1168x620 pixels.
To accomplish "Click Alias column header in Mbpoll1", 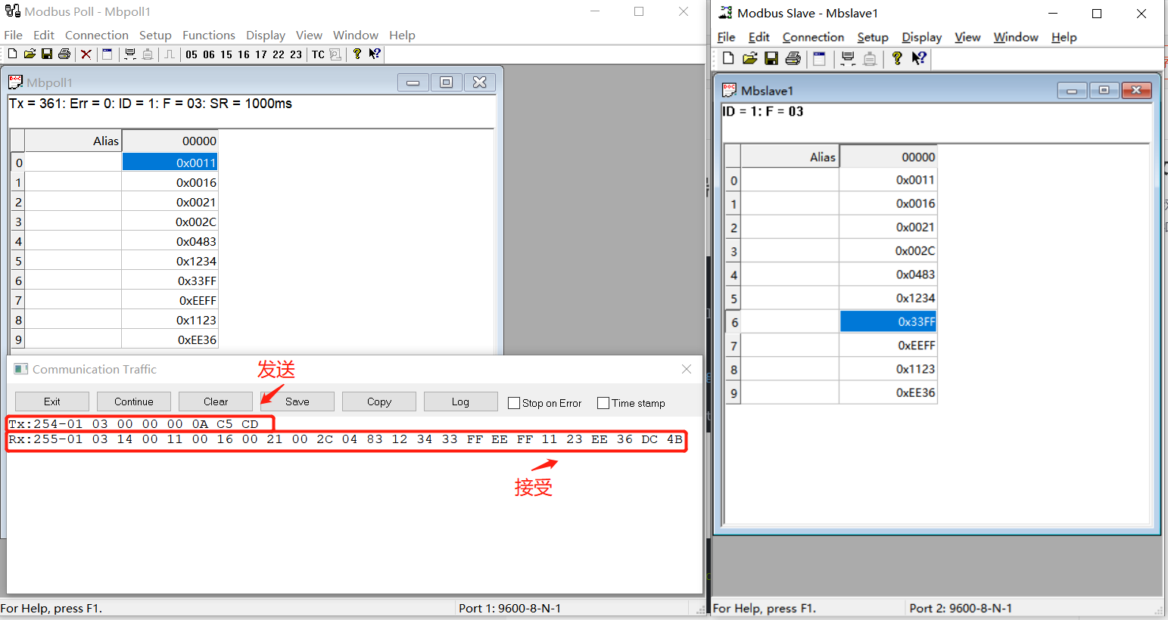I will [73, 141].
